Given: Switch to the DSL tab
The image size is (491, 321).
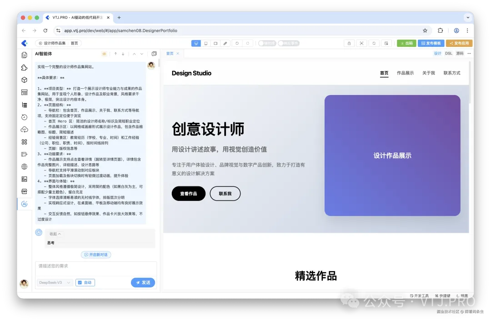Looking at the screenshot, I should pyautogui.click(x=448, y=53).
